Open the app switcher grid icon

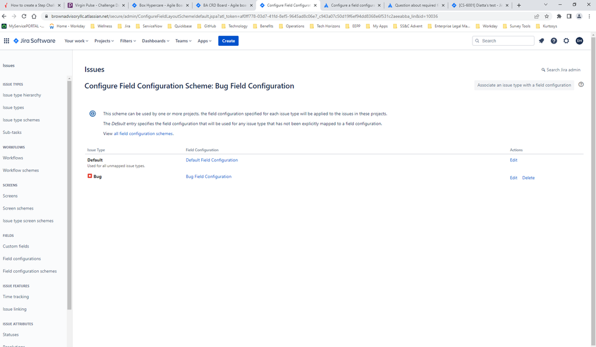pyautogui.click(x=7, y=40)
